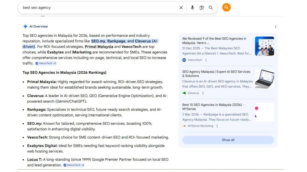The image size is (307, 172).
Task: Open 'Best 10 SEO Agencies in Malaysia (2026)' result
Action: coord(213,107)
